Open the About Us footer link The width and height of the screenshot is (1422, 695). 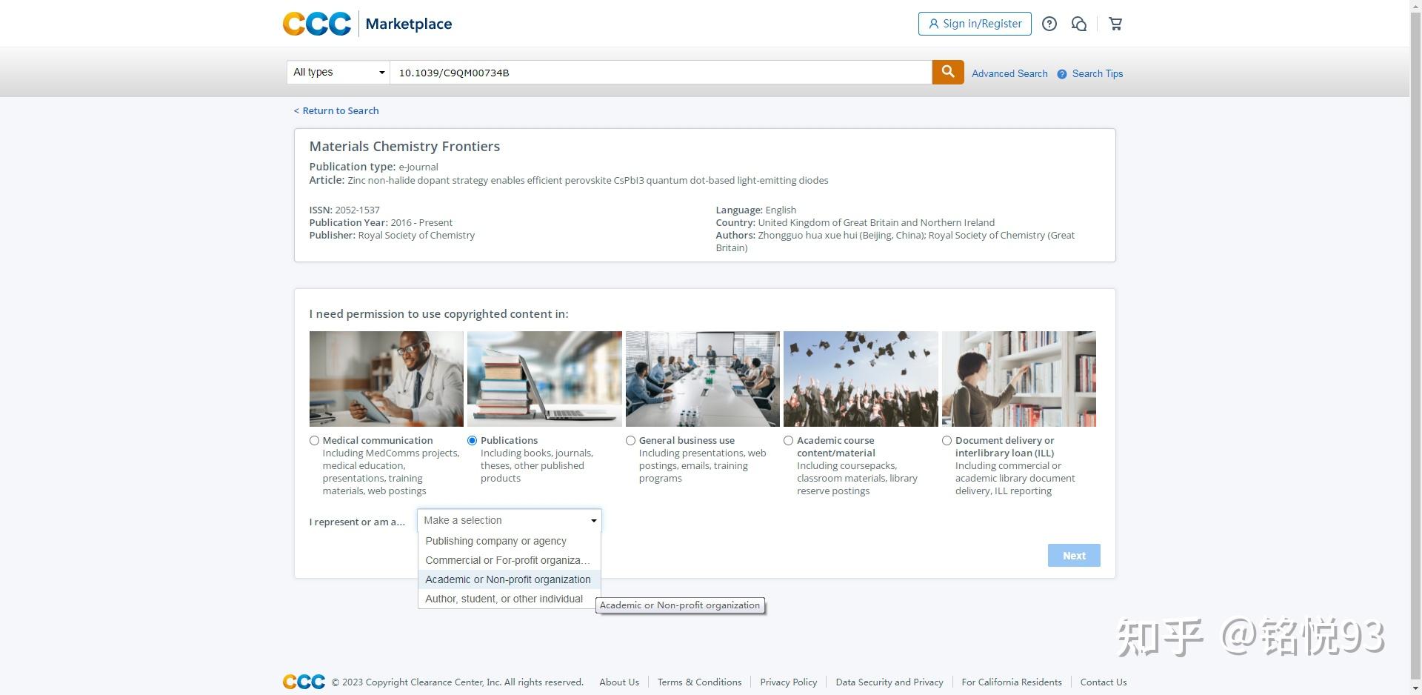[619, 682]
